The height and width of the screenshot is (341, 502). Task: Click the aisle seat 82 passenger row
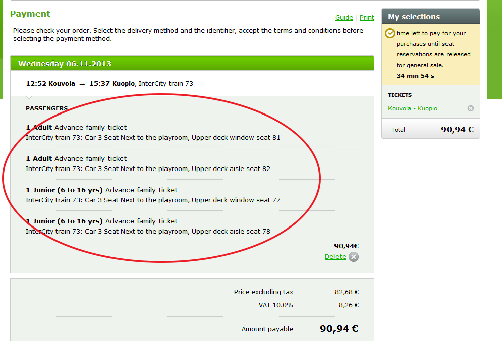[x=192, y=163]
